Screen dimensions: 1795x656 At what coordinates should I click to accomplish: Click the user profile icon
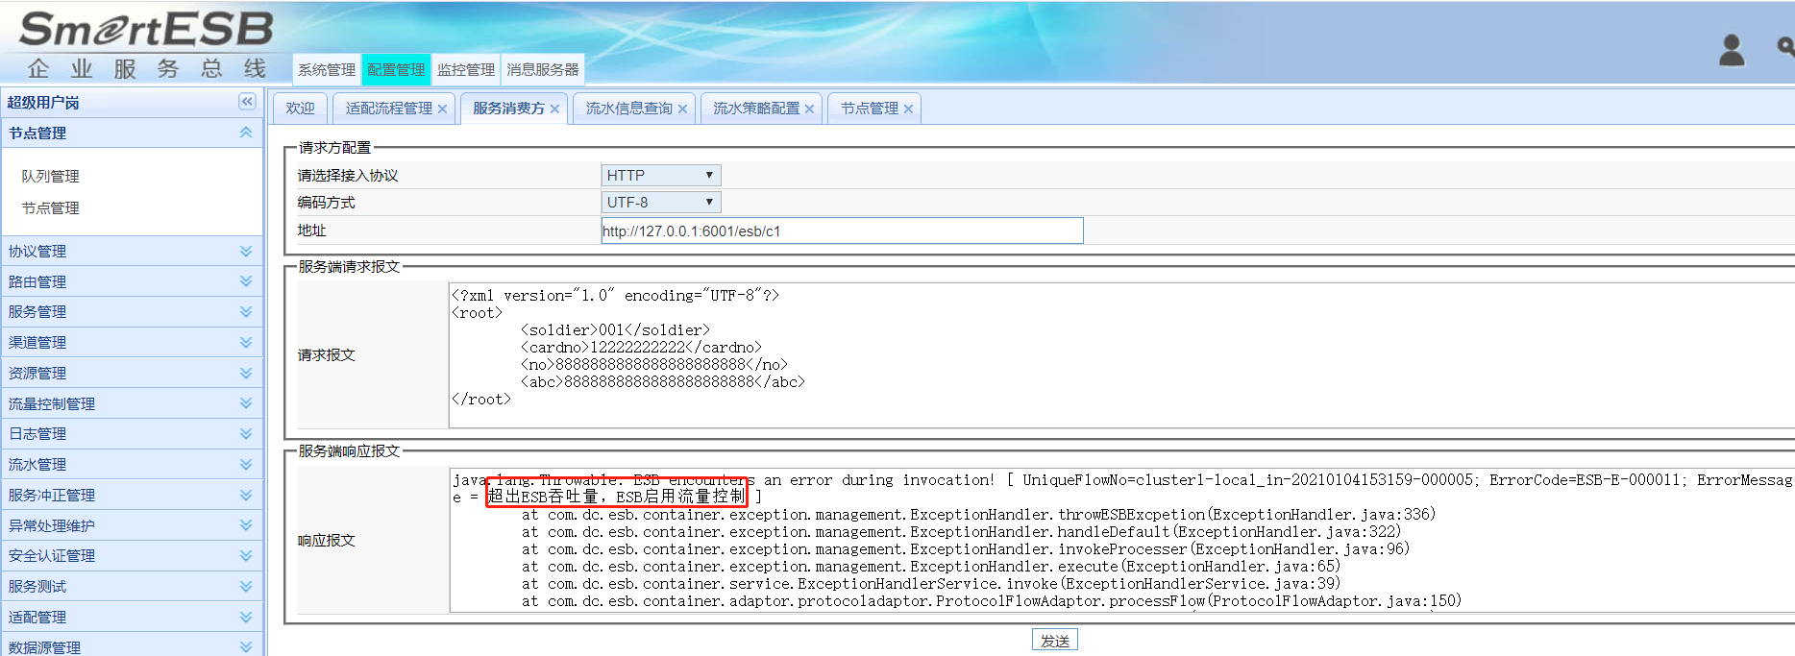pyautogui.click(x=1731, y=50)
